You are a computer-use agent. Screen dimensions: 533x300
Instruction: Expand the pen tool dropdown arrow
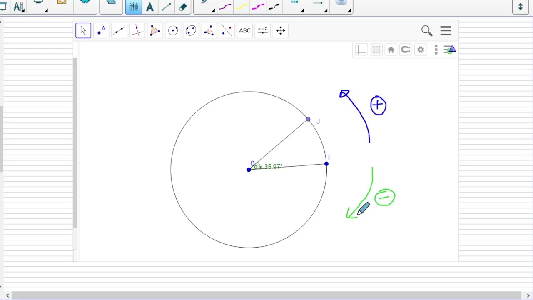tap(213, 10)
